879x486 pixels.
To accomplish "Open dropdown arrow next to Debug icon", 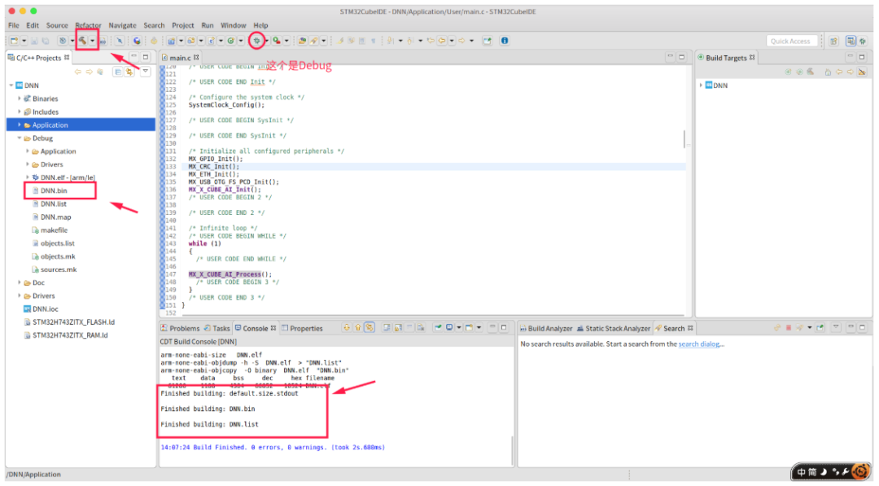I will tap(267, 41).
